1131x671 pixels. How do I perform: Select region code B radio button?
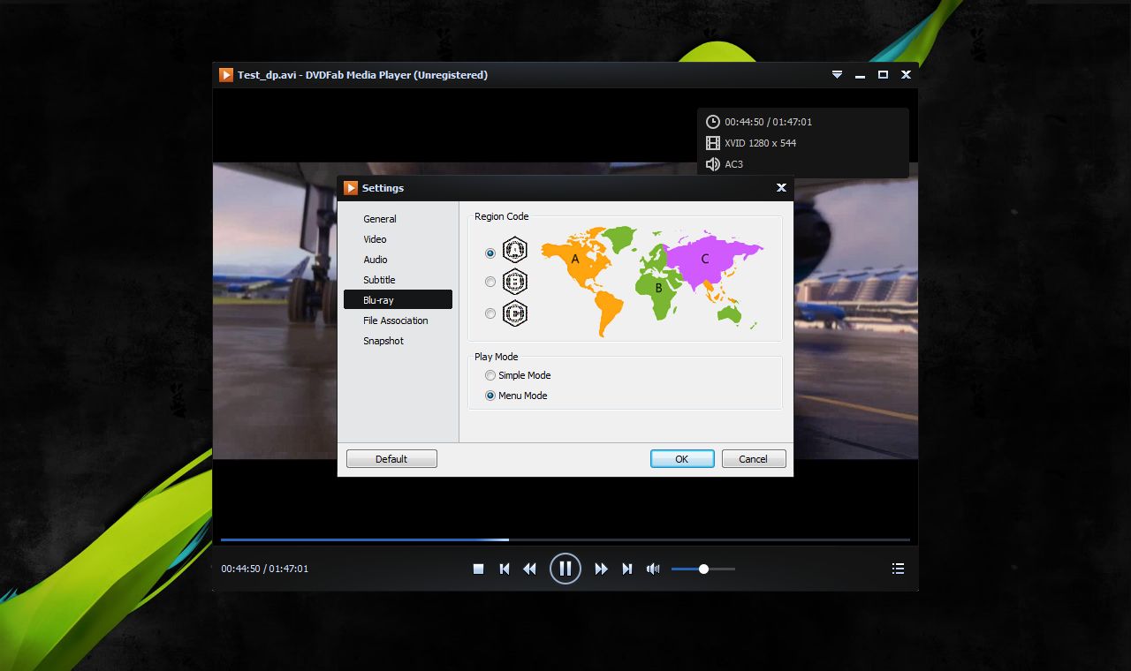(x=490, y=282)
